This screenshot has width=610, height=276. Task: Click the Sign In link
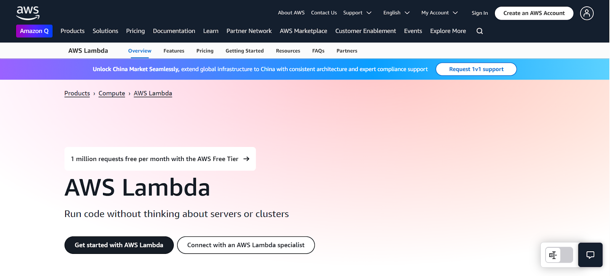click(480, 13)
